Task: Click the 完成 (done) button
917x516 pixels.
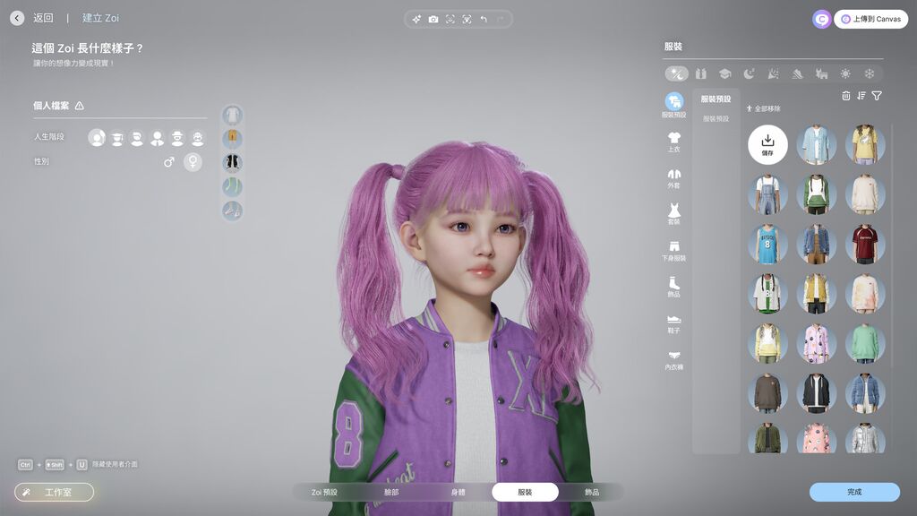Action: coord(854,492)
